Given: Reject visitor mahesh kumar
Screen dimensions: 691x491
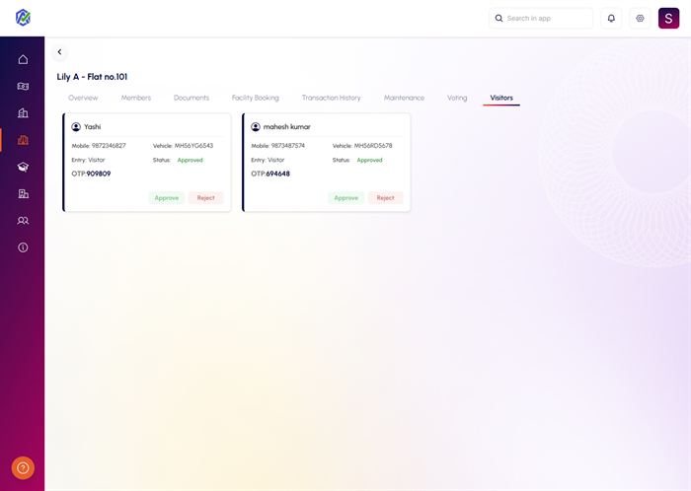Looking at the screenshot, I should pos(385,197).
